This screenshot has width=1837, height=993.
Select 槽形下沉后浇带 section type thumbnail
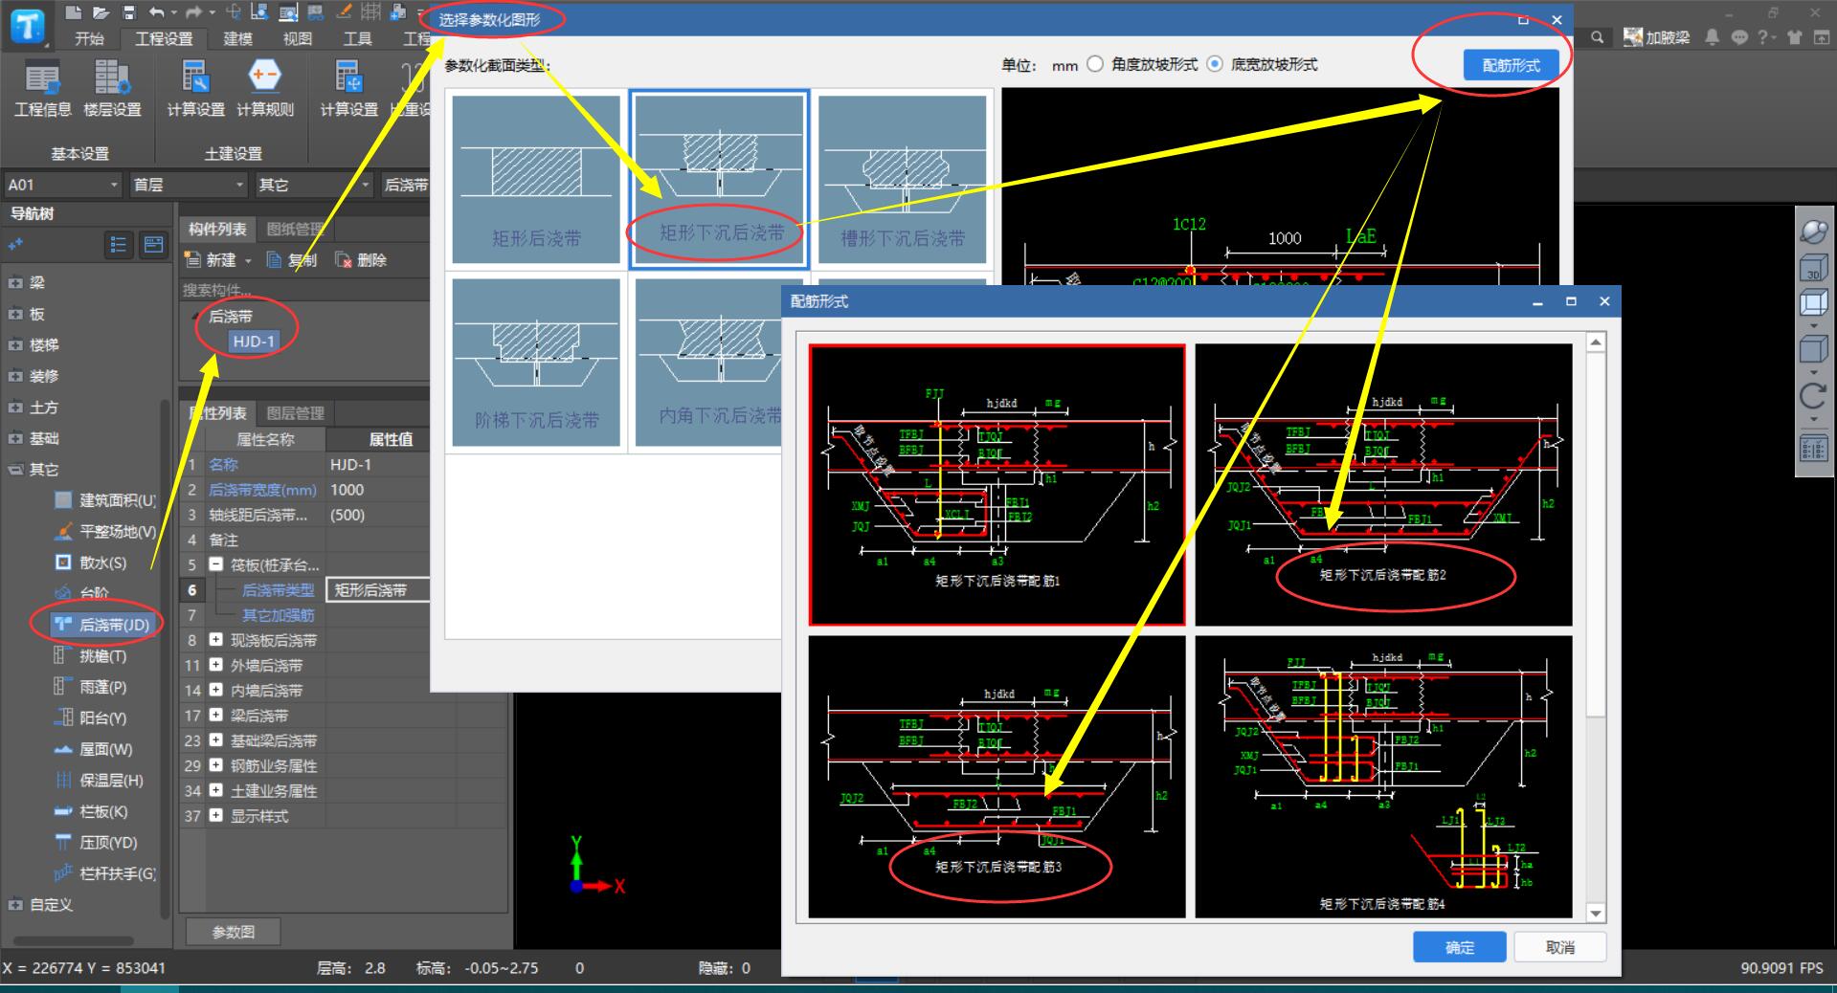pos(903,179)
